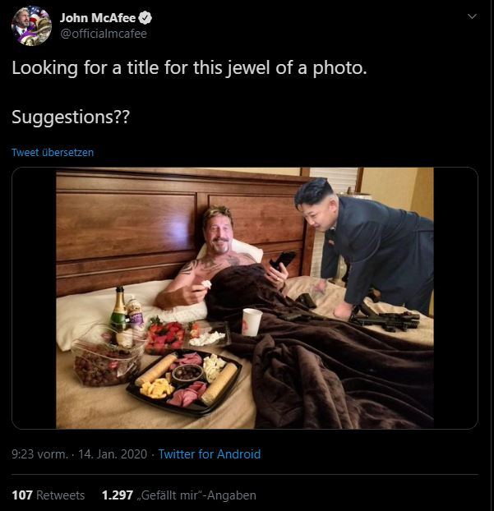Click the 14. Jan. 2020 date
Screen dimensions: 494x511
coord(113,454)
